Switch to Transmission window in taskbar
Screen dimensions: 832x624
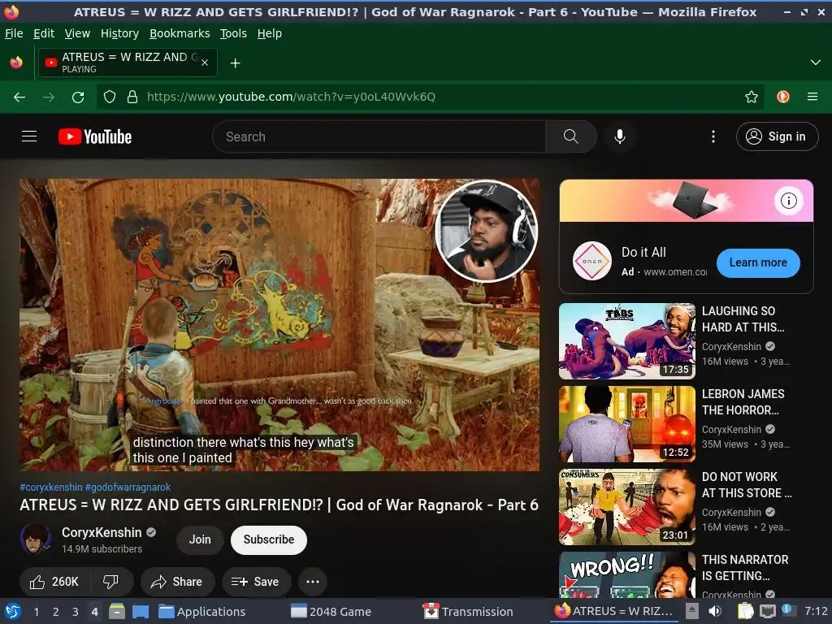(x=468, y=611)
